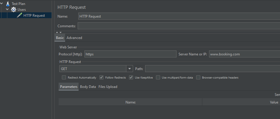280x119 pixels.
Task: Tick the Use multipart/form-data checkbox
Action: [158, 78]
